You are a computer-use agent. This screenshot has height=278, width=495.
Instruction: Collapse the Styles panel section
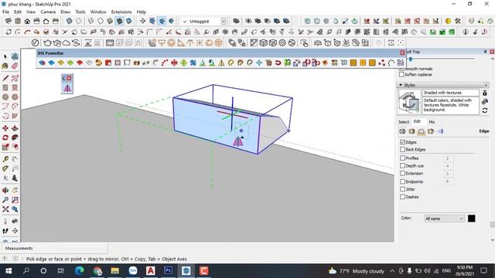pyautogui.click(x=401, y=85)
